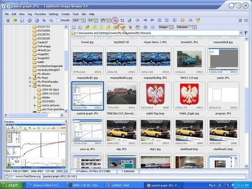The image size is (252, 189).
Task: Open the Create menu
Action: pos(66,14)
